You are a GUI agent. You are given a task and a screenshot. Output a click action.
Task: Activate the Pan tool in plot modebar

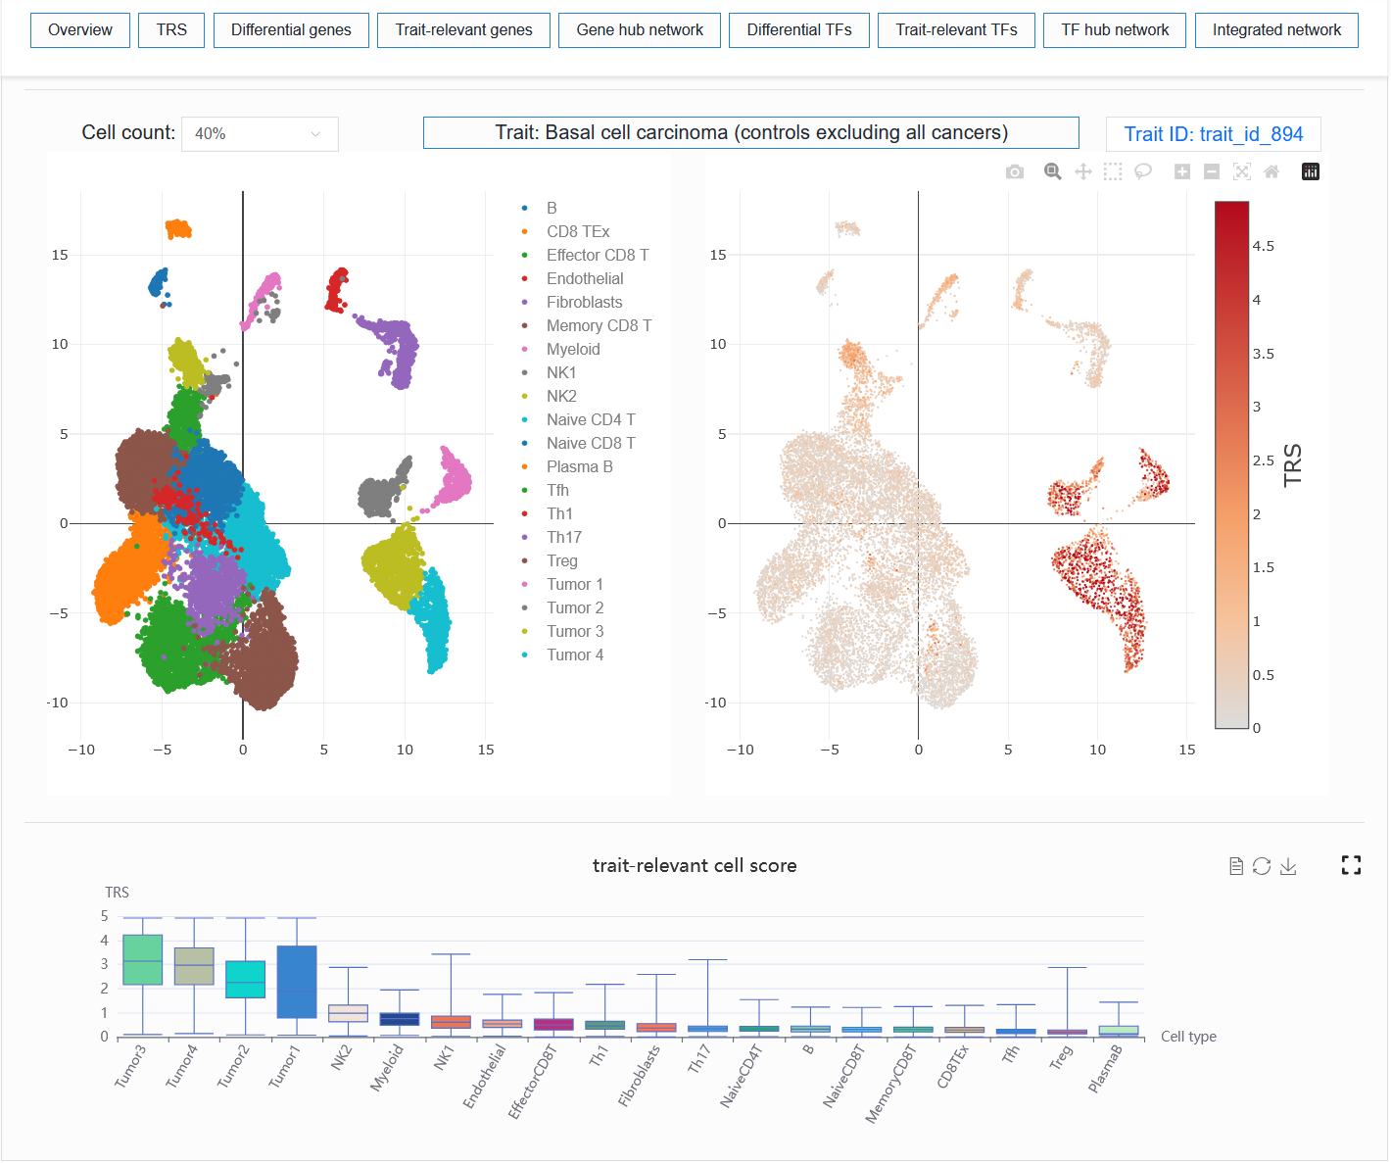[x=1083, y=171]
